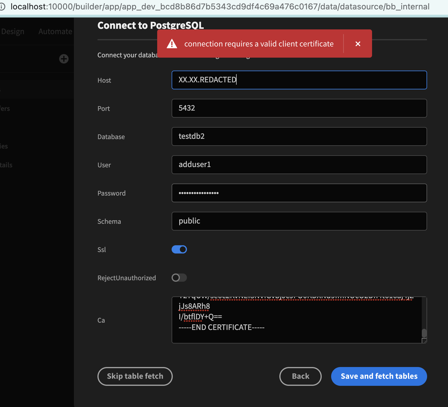Image resolution: width=448 pixels, height=407 pixels.
Task: Select the Port field showing 5432
Action: pos(299,108)
